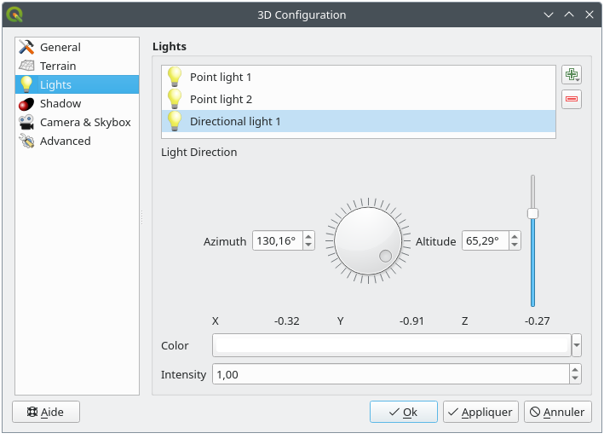Remove selected light with red minus button
This screenshot has height=439, width=604.
(x=572, y=99)
